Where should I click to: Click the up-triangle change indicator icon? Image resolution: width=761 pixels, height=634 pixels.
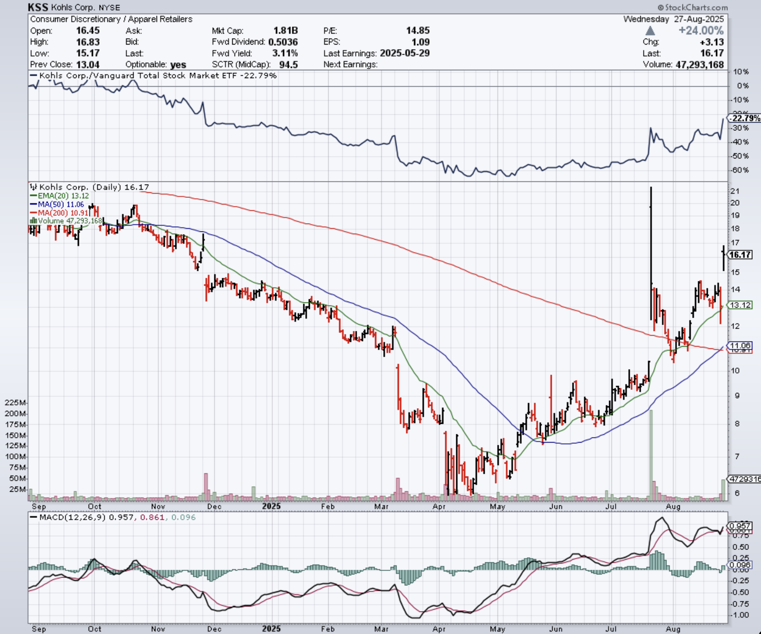[650, 31]
